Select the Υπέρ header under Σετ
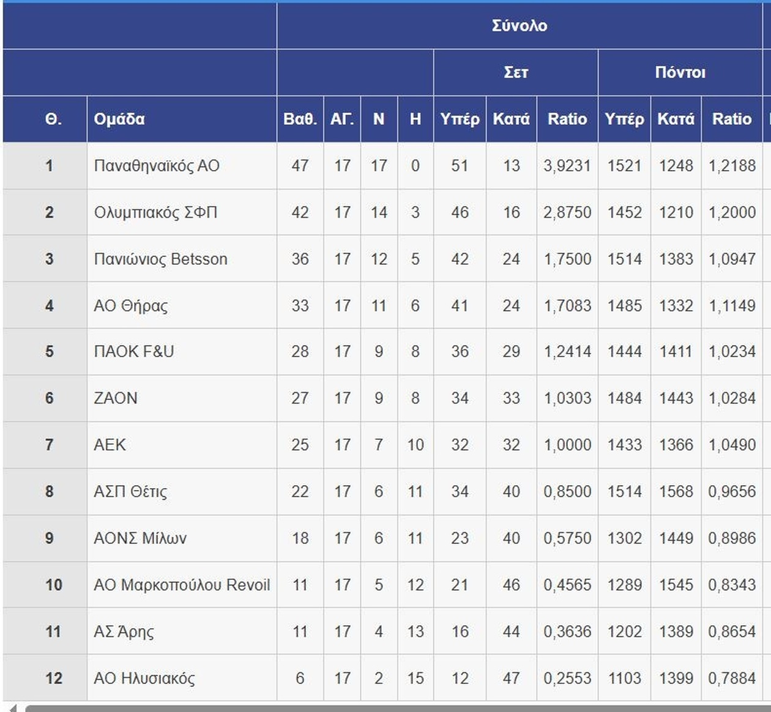This screenshot has width=771, height=712. click(460, 119)
